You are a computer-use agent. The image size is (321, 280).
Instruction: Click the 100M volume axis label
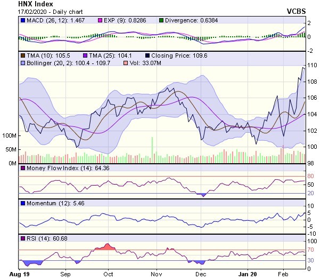click(x=9, y=136)
